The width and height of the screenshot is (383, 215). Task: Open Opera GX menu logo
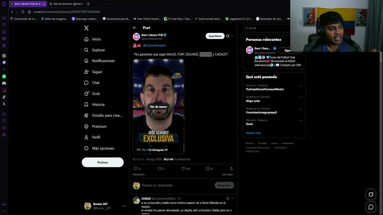[4, 4]
